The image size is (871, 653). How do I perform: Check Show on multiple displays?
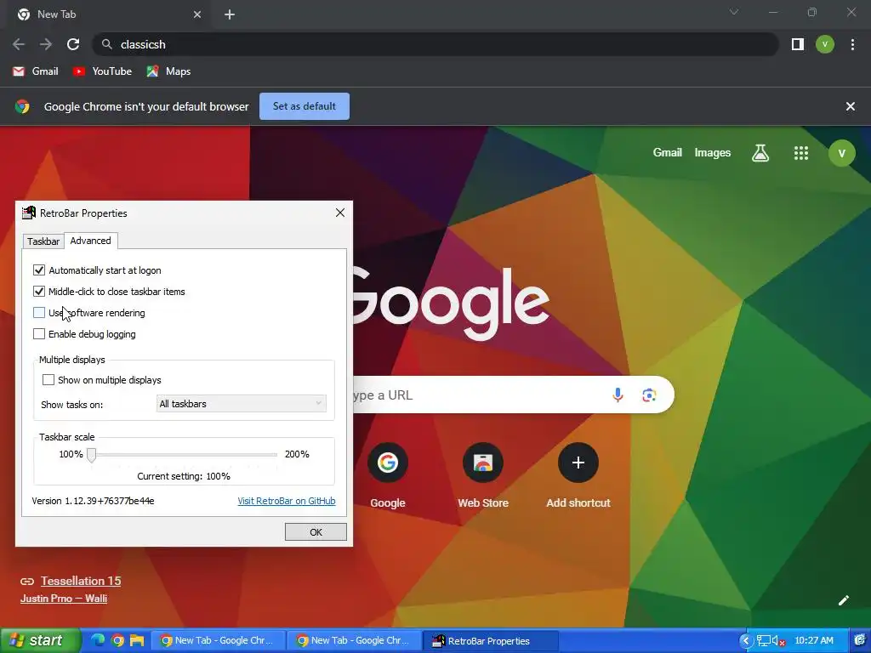click(x=48, y=380)
